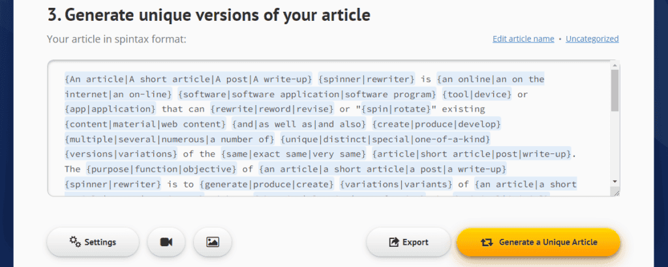Click the text area scrollbar down arrow
The image size is (668, 267).
coord(615,181)
